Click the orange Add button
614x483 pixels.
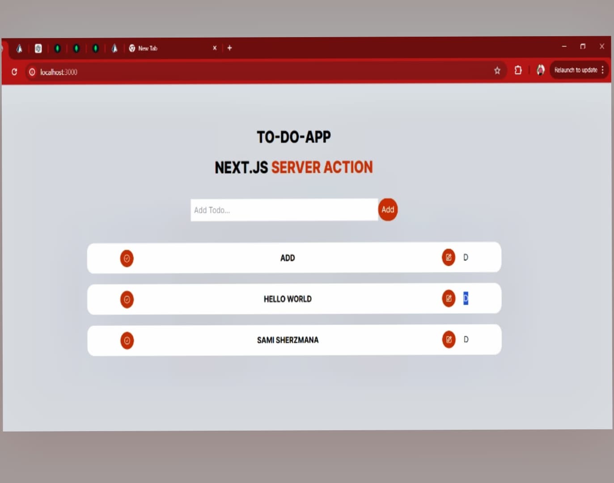(x=388, y=209)
